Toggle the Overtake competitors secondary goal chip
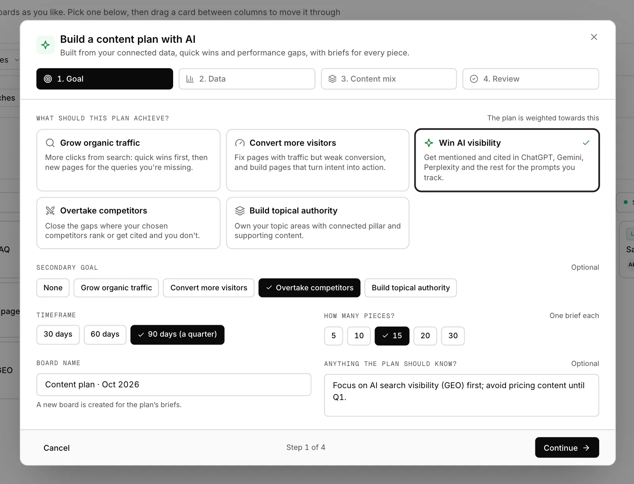The image size is (634, 484). point(309,288)
